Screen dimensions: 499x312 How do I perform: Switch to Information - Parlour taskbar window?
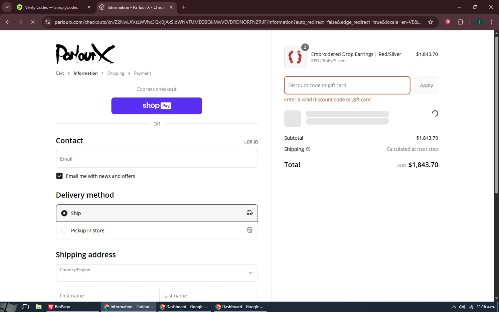[x=128, y=307]
